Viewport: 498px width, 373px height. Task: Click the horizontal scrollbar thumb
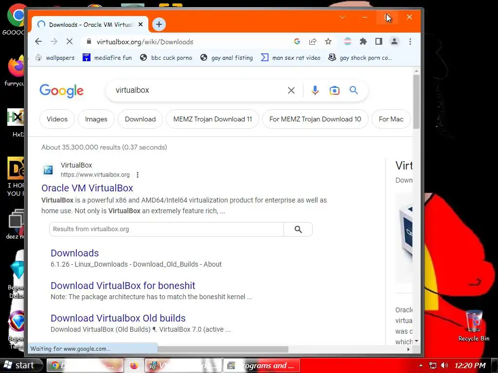click(223, 349)
